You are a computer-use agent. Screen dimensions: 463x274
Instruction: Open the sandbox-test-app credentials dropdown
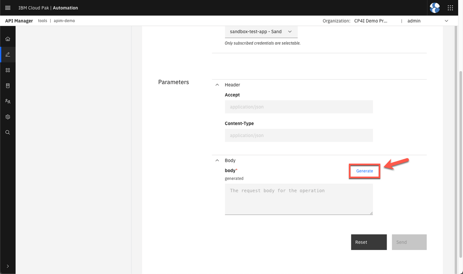tap(261, 31)
